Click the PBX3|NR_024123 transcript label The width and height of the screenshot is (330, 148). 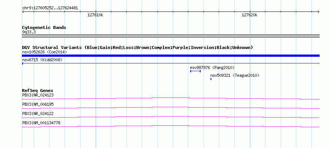click(x=38, y=95)
